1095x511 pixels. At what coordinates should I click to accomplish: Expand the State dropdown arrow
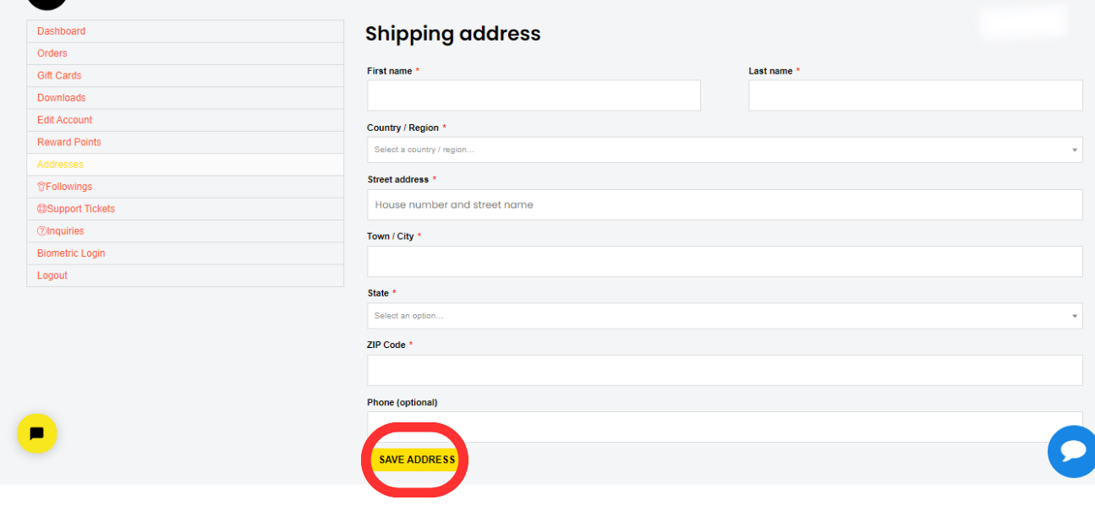[1075, 316]
